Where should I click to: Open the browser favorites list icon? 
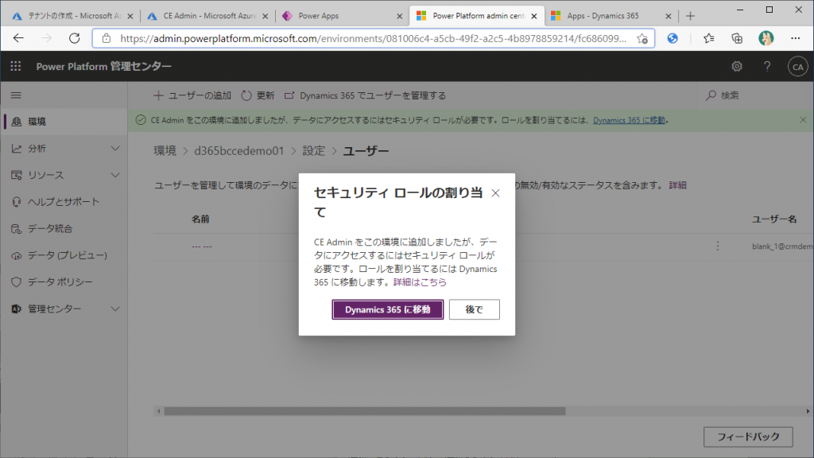[708, 38]
